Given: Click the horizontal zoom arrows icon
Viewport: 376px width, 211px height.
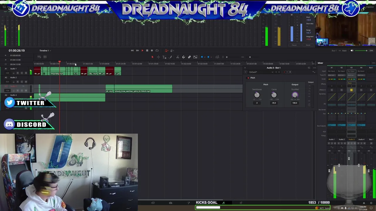Looking at the screenshot, I should (243, 57).
